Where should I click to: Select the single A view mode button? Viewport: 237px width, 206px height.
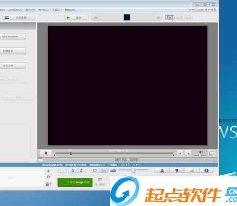(170, 18)
